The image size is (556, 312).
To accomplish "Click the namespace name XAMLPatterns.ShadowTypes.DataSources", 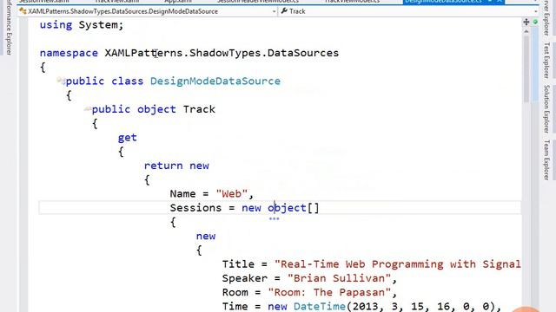I will [222, 53].
